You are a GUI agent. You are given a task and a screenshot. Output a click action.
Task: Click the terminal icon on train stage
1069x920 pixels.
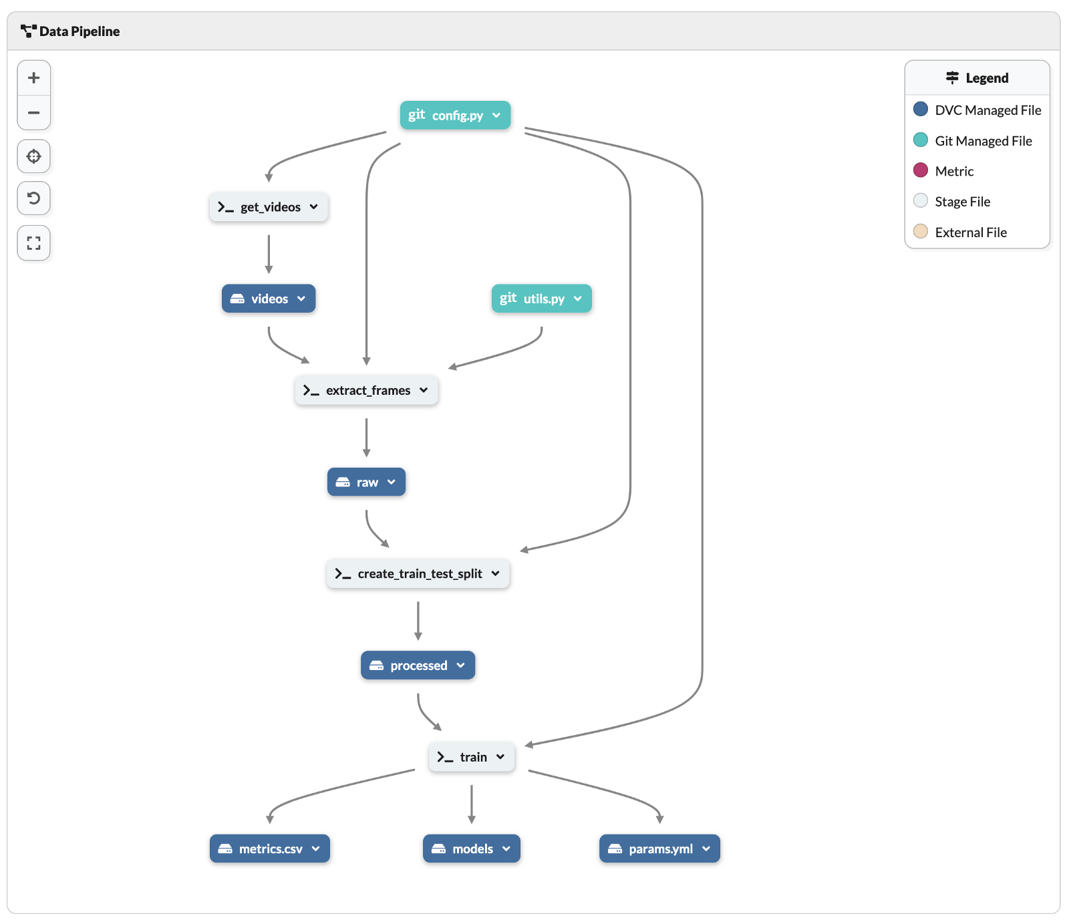pos(445,757)
